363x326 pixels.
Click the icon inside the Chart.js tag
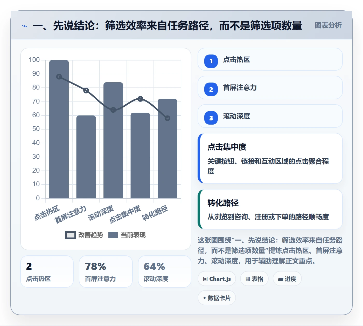tap(205, 279)
